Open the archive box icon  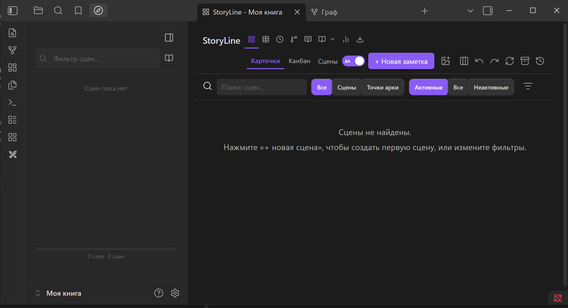point(525,61)
